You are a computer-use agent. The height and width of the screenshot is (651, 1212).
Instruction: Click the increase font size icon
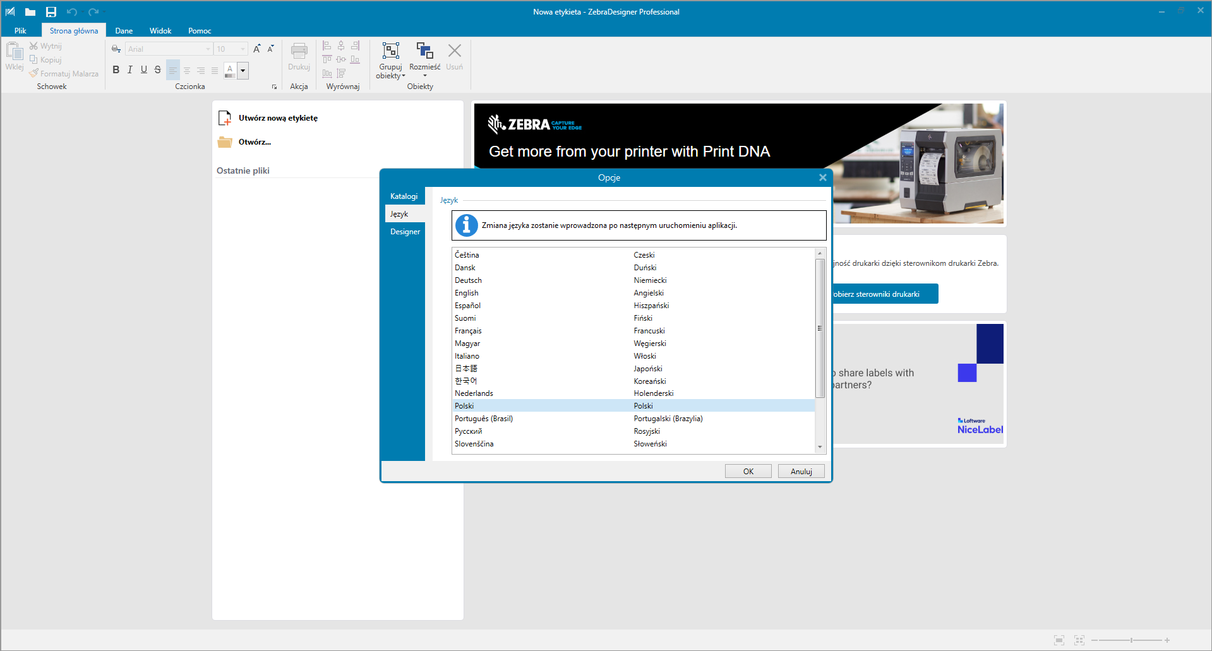click(x=257, y=49)
